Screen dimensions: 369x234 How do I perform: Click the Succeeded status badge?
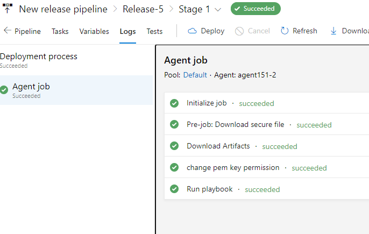tap(256, 9)
